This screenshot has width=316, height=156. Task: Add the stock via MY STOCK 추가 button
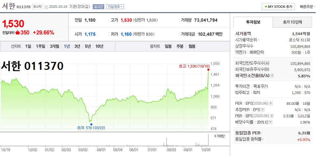[278, 7]
